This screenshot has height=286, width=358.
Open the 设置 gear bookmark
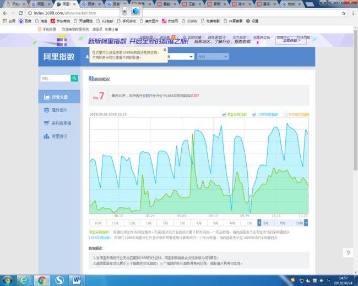tap(252, 21)
